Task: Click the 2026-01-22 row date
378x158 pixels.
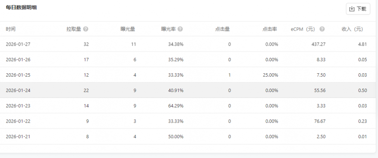Action: tap(18, 121)
